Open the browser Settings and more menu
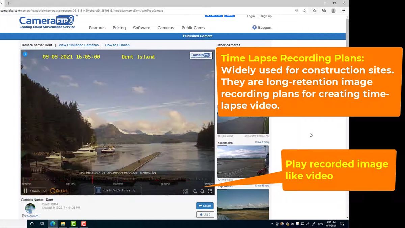The image size is (405, 228). click(344, 11)
